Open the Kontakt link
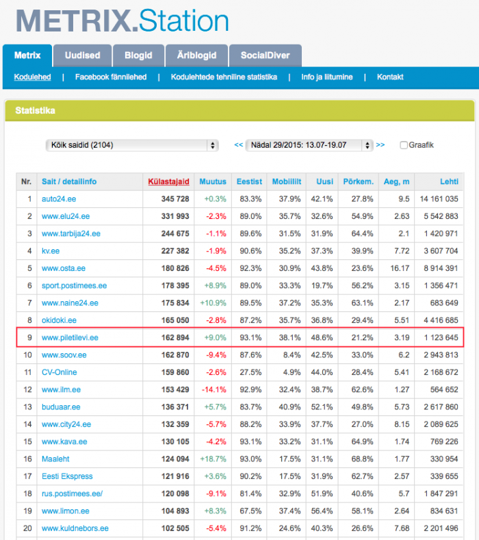Screen dimensions: 479x540 pos(390,77)
